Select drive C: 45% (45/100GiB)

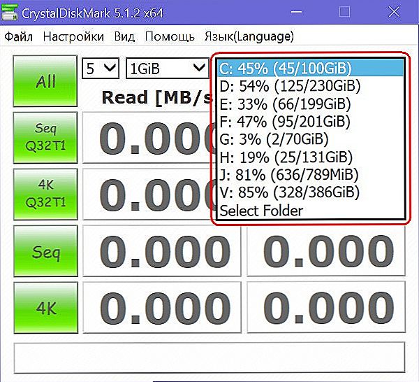point(310,68)
